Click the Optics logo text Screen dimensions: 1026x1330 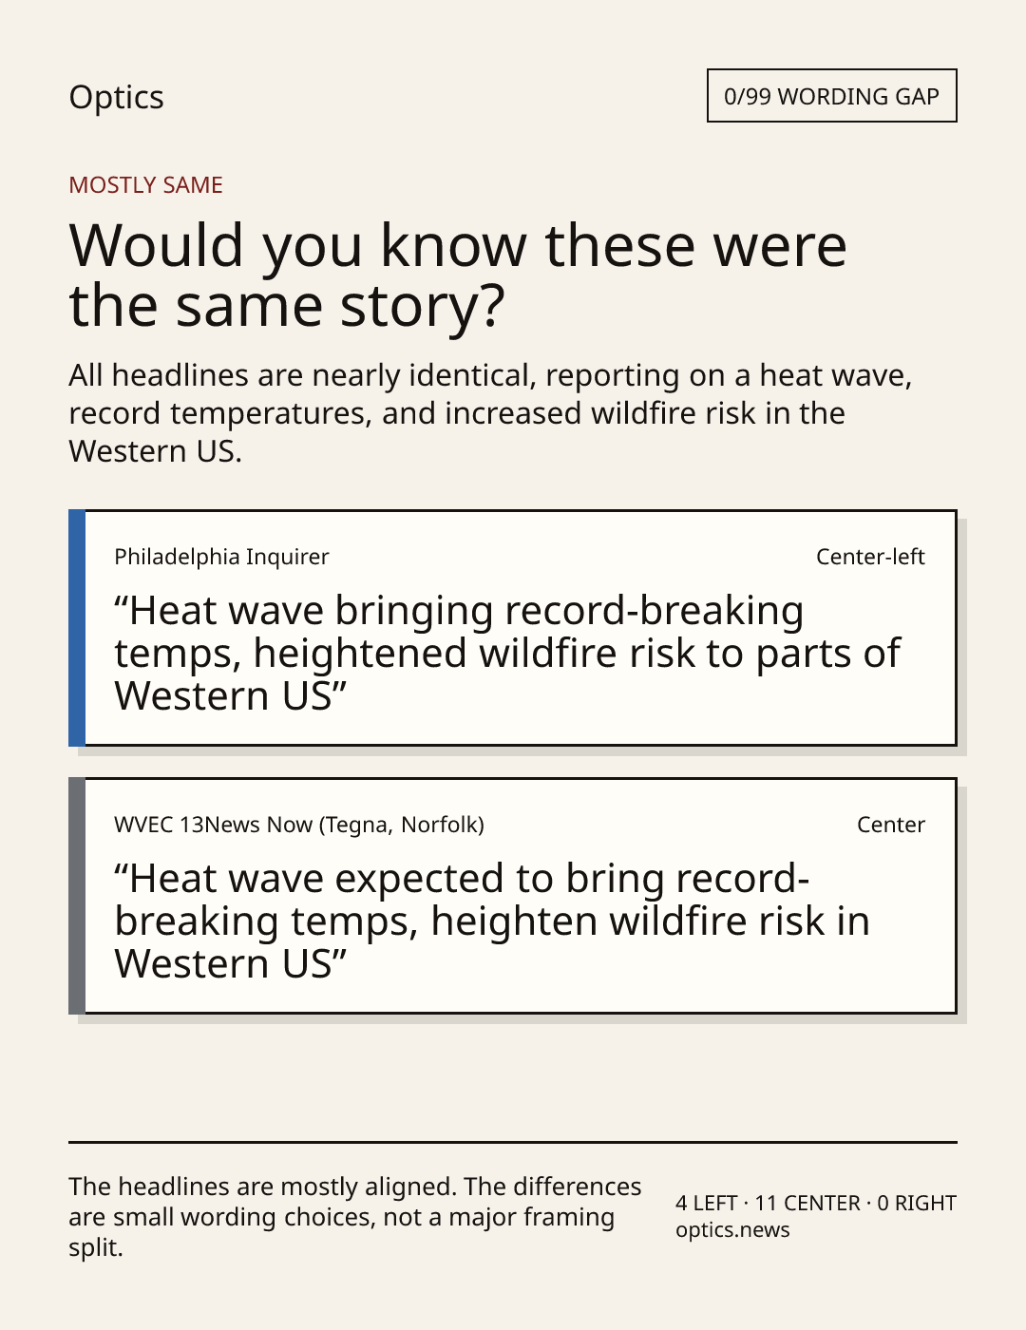pyautogui.click(x=116, y=98)
